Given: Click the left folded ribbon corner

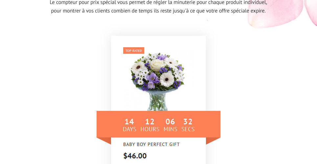Looking at the screenshot, I should (x=104, y=141).
